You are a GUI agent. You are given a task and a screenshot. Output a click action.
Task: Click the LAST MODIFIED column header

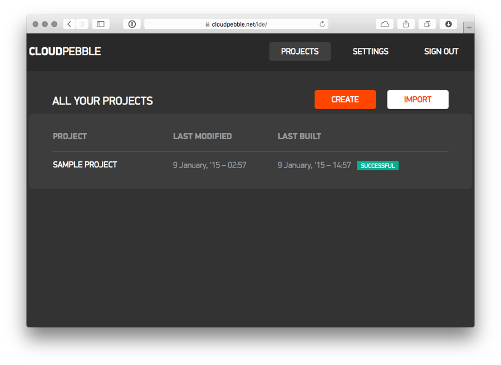(202, 136)
